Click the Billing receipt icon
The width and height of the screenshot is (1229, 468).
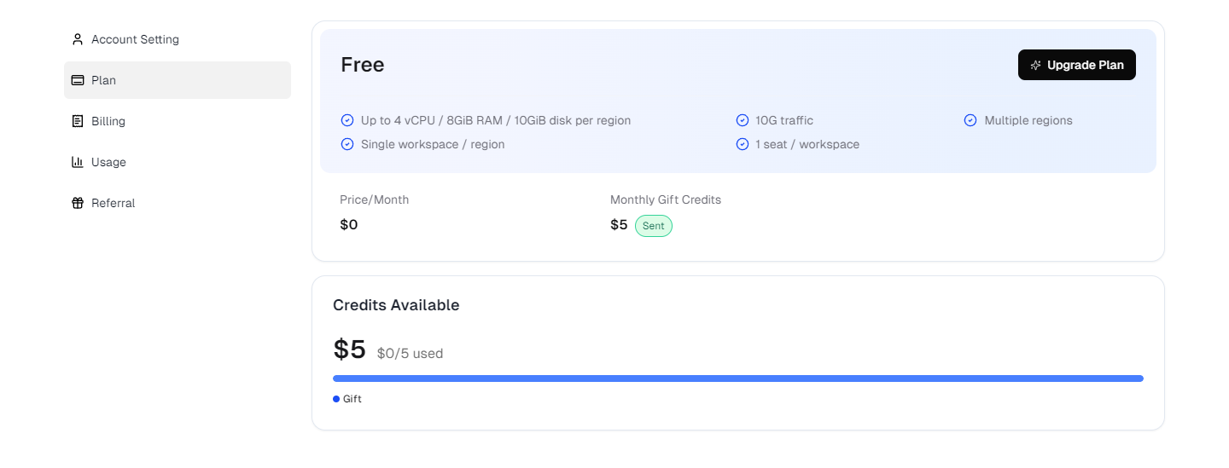tap(78, 121)
